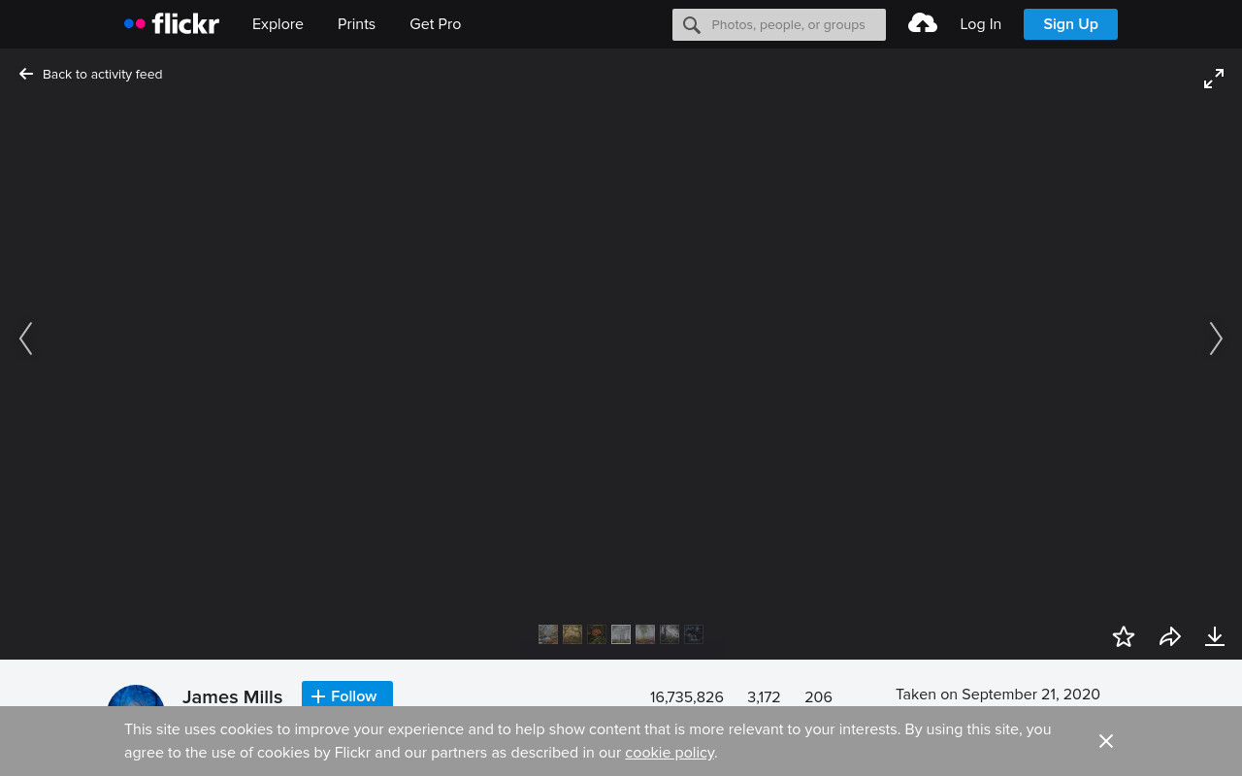This screenshot has height=776, width=1242.
Task: Click the 206 comments count
Action: pos(818,697)
